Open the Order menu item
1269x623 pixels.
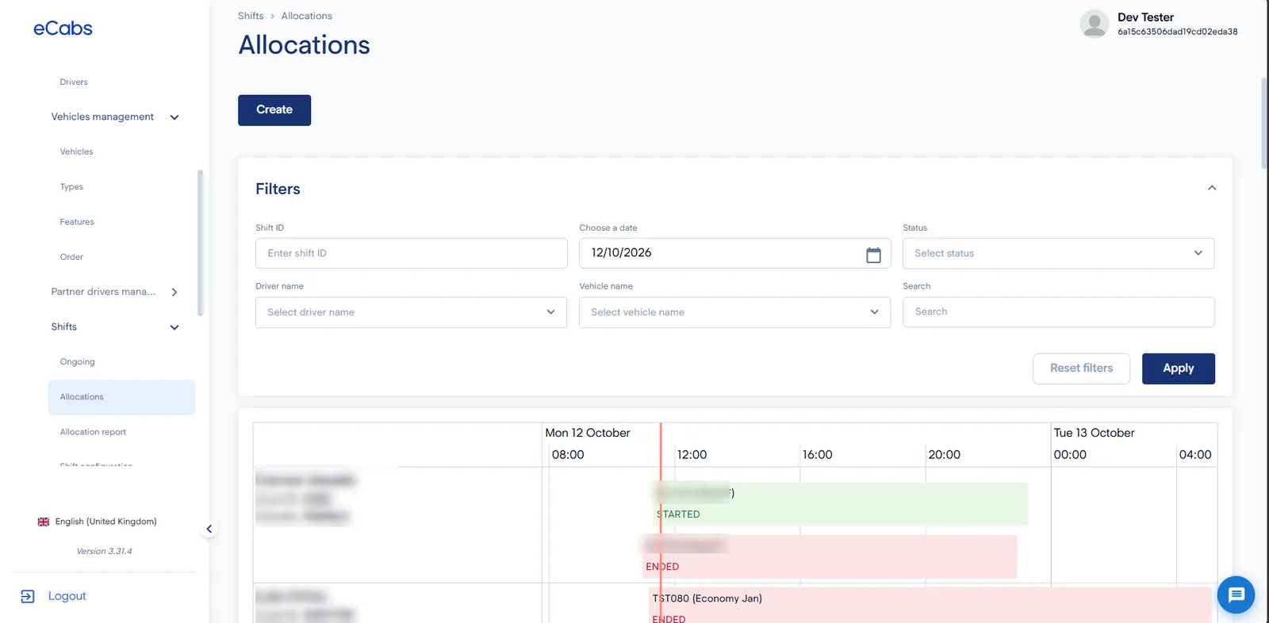(71, 257)
